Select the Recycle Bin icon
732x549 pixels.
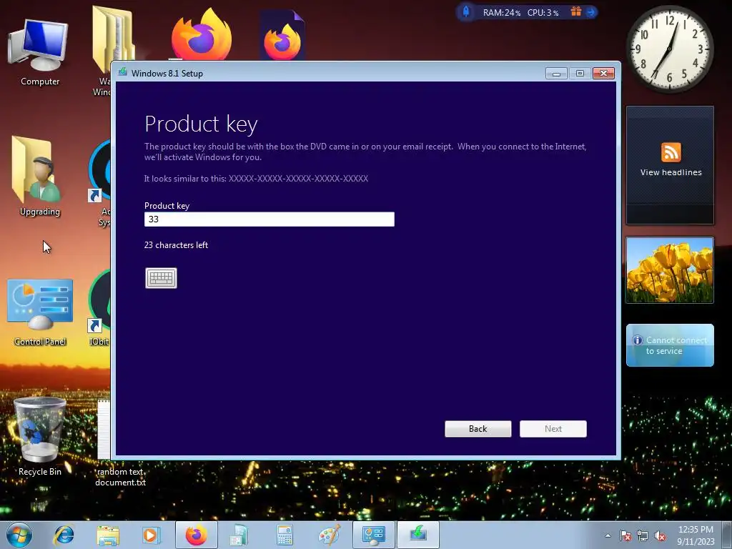click(40, 437)
